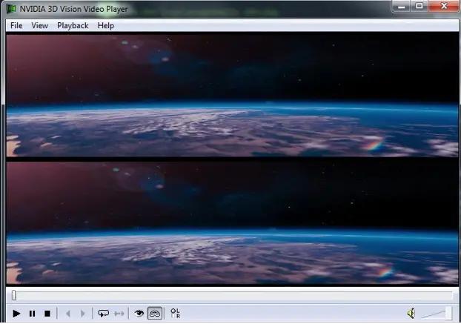
Task: Toggle 3D glasses stereoscopic mode
Action: pos(155,314)
